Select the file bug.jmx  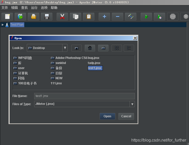pyautogui.click(x=94, y=58)
